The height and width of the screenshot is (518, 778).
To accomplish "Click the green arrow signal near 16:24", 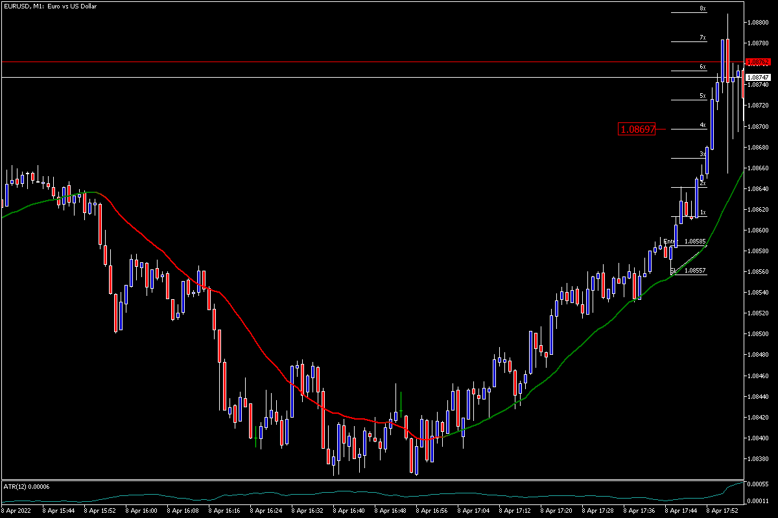I will (x=256, y=440).
